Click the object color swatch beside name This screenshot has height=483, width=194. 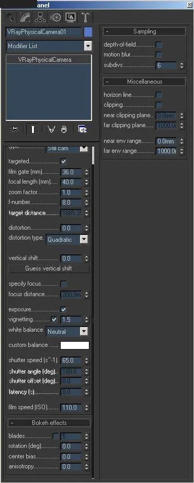coord(88,32)
